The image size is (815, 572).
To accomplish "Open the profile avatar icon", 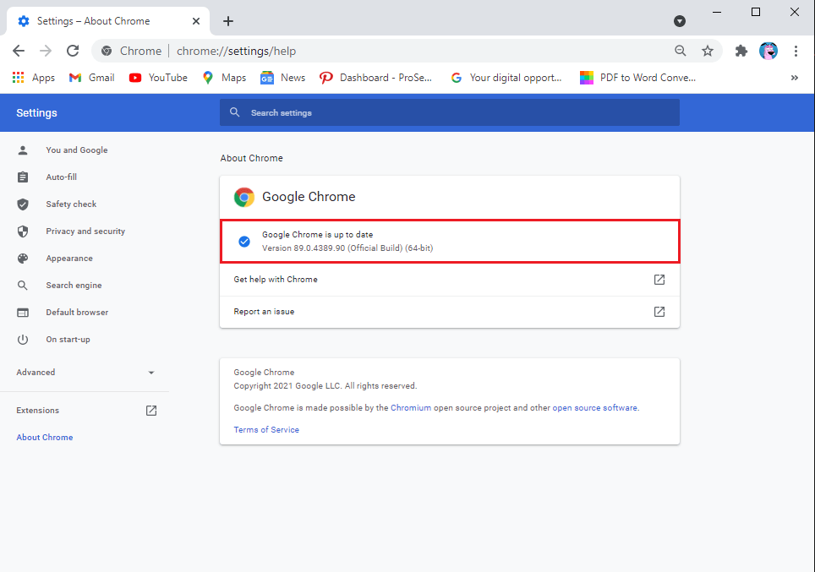I will tap(769, 51).
